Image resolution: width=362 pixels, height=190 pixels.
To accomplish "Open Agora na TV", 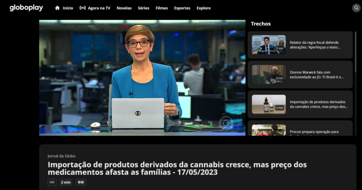I will [x=99, y=8].
